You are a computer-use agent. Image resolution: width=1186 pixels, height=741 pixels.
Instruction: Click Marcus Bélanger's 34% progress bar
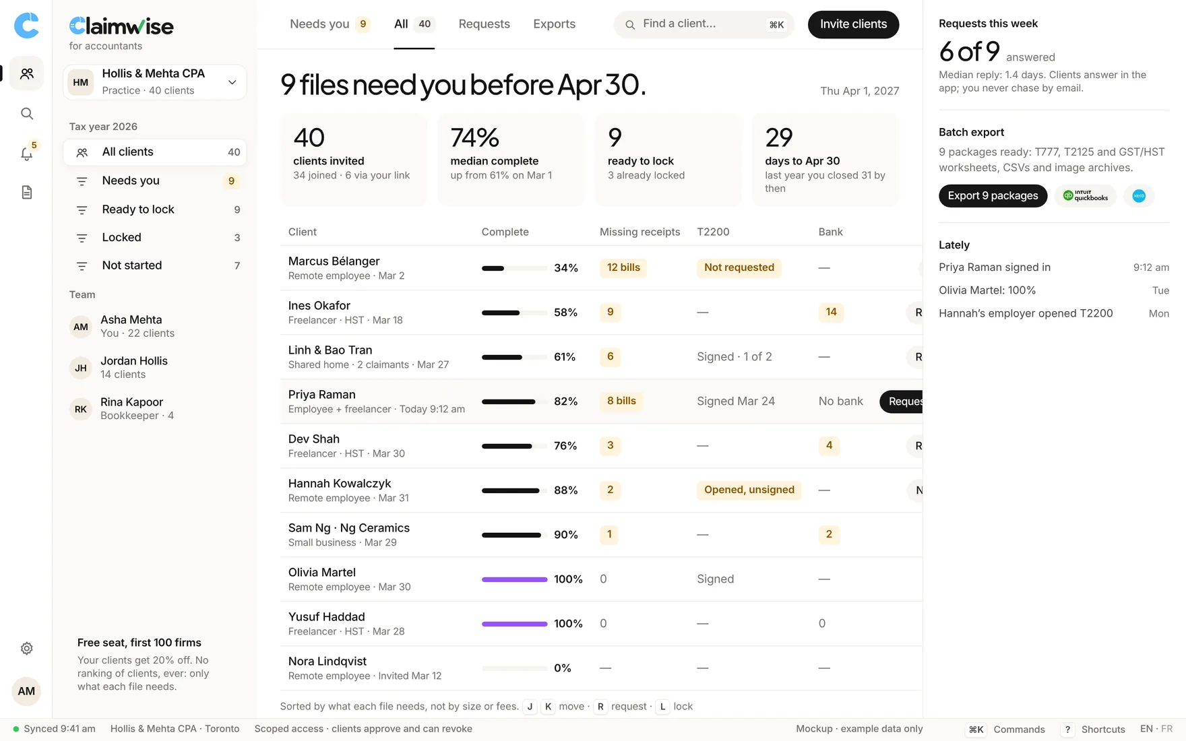(514, 268)
